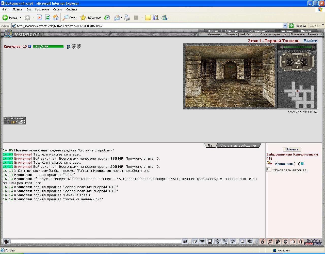The height and width of the screenshot is (254, 325).
Task: Expand the Mail button dropdown arrow
Action: pyautogui.click(x=121, y=18)
